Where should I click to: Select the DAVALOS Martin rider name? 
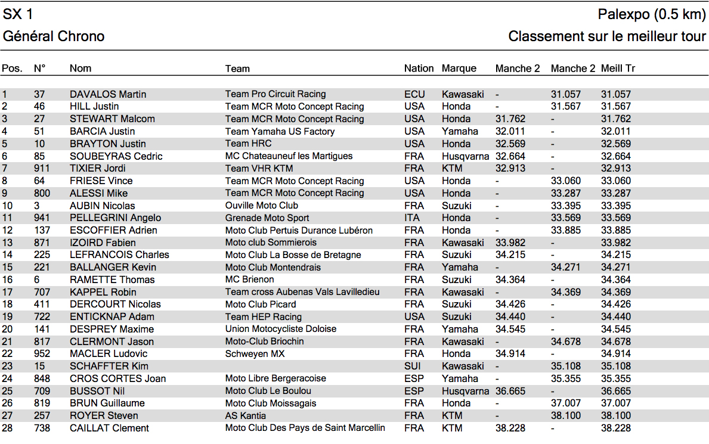tap(107, 94)
